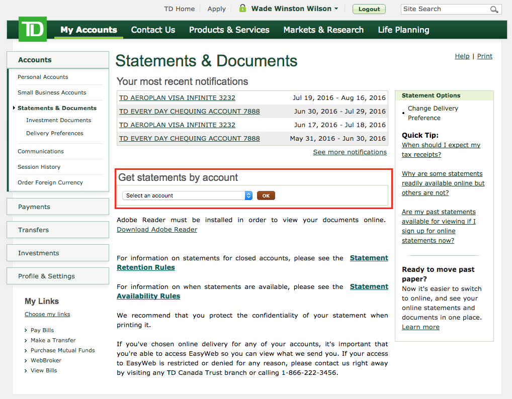The width and height of the screenshot is (512, 399).
Task: Click the green padlock security icon
Action: (x=242, y=8)
